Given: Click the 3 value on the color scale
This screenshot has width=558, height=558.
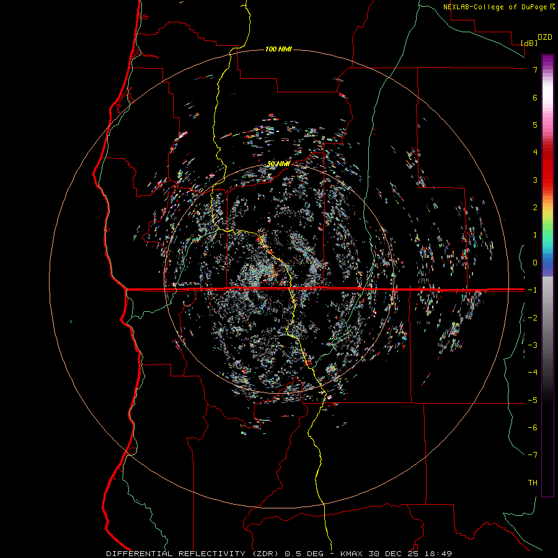Looking at the screenshot, I should [x=535, y=180].
